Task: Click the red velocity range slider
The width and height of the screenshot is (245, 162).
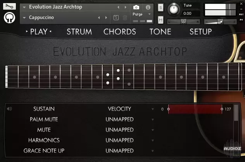Action: pos(195,109)
